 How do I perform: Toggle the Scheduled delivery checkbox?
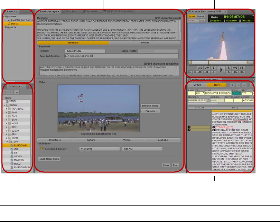(42, 149)
